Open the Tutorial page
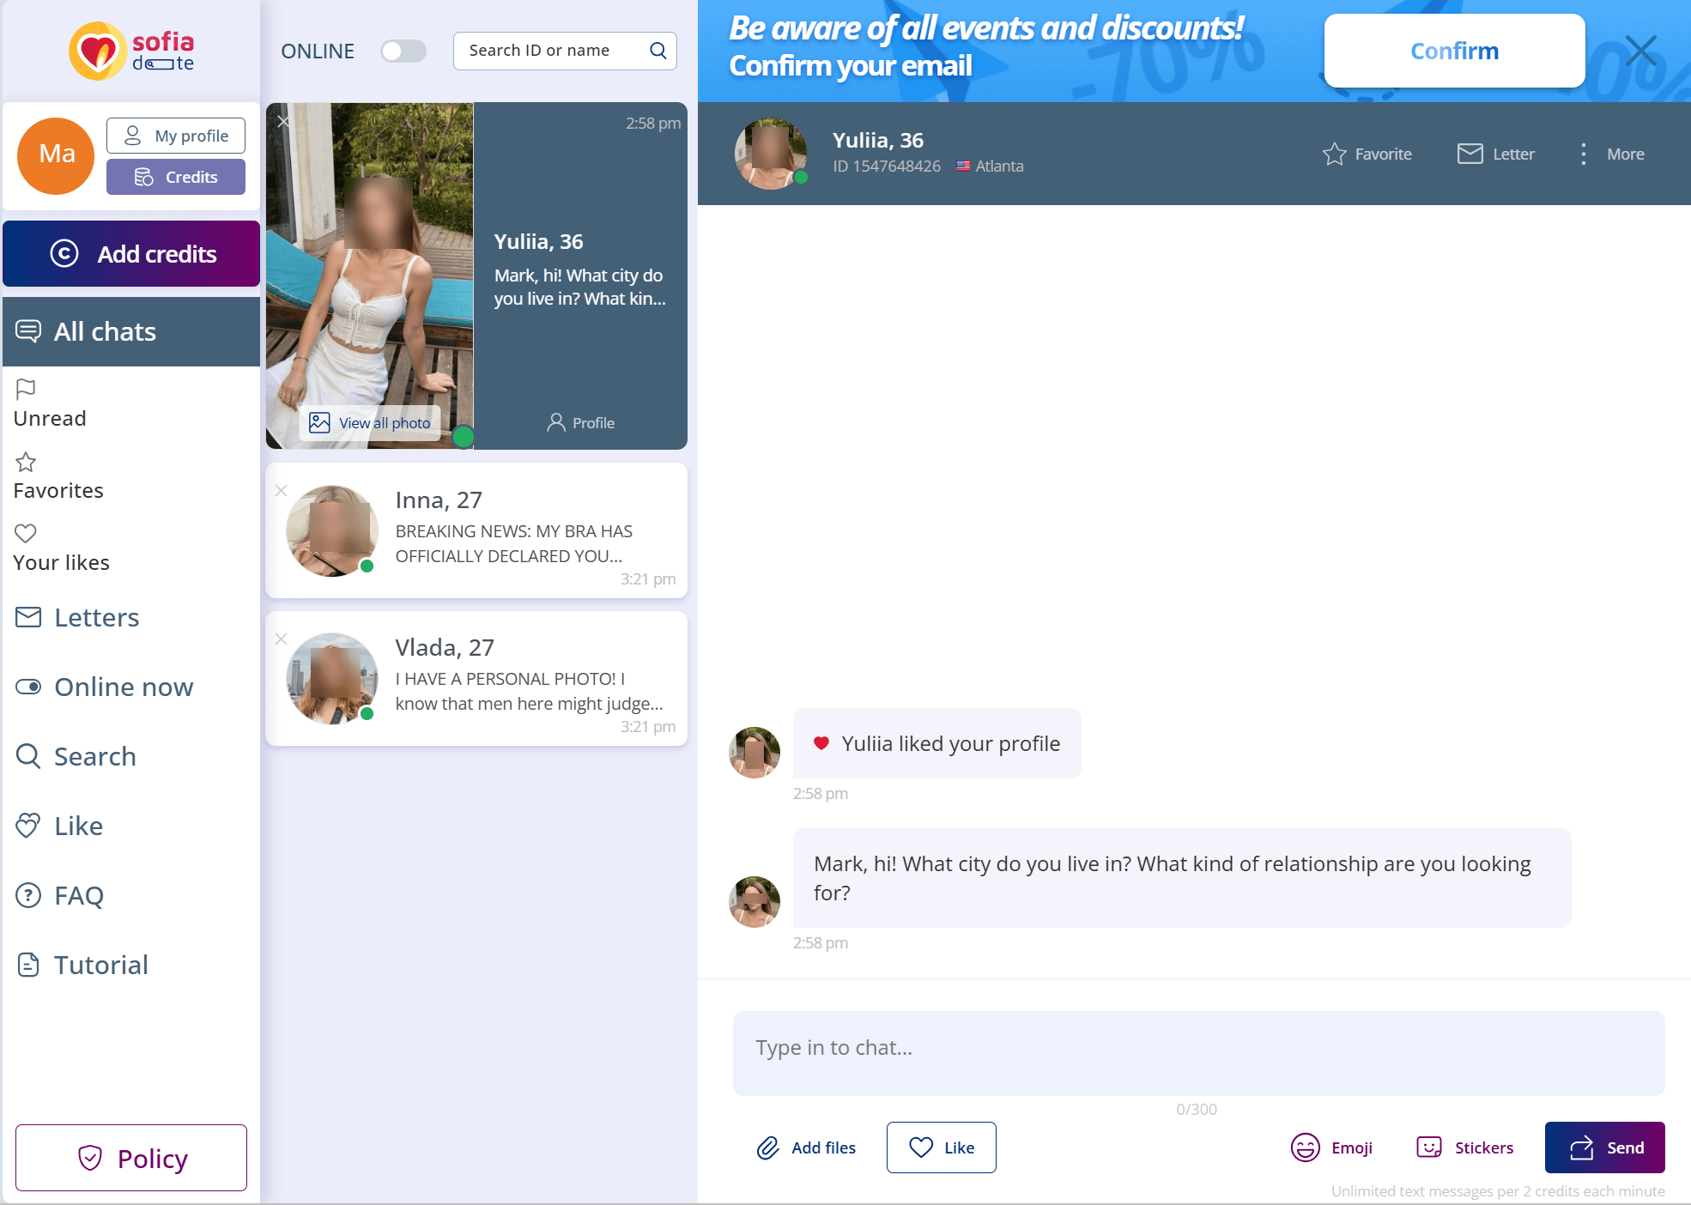This screenshot has height=1205, width=1691. pyautogui.click(x=82, y=965)
